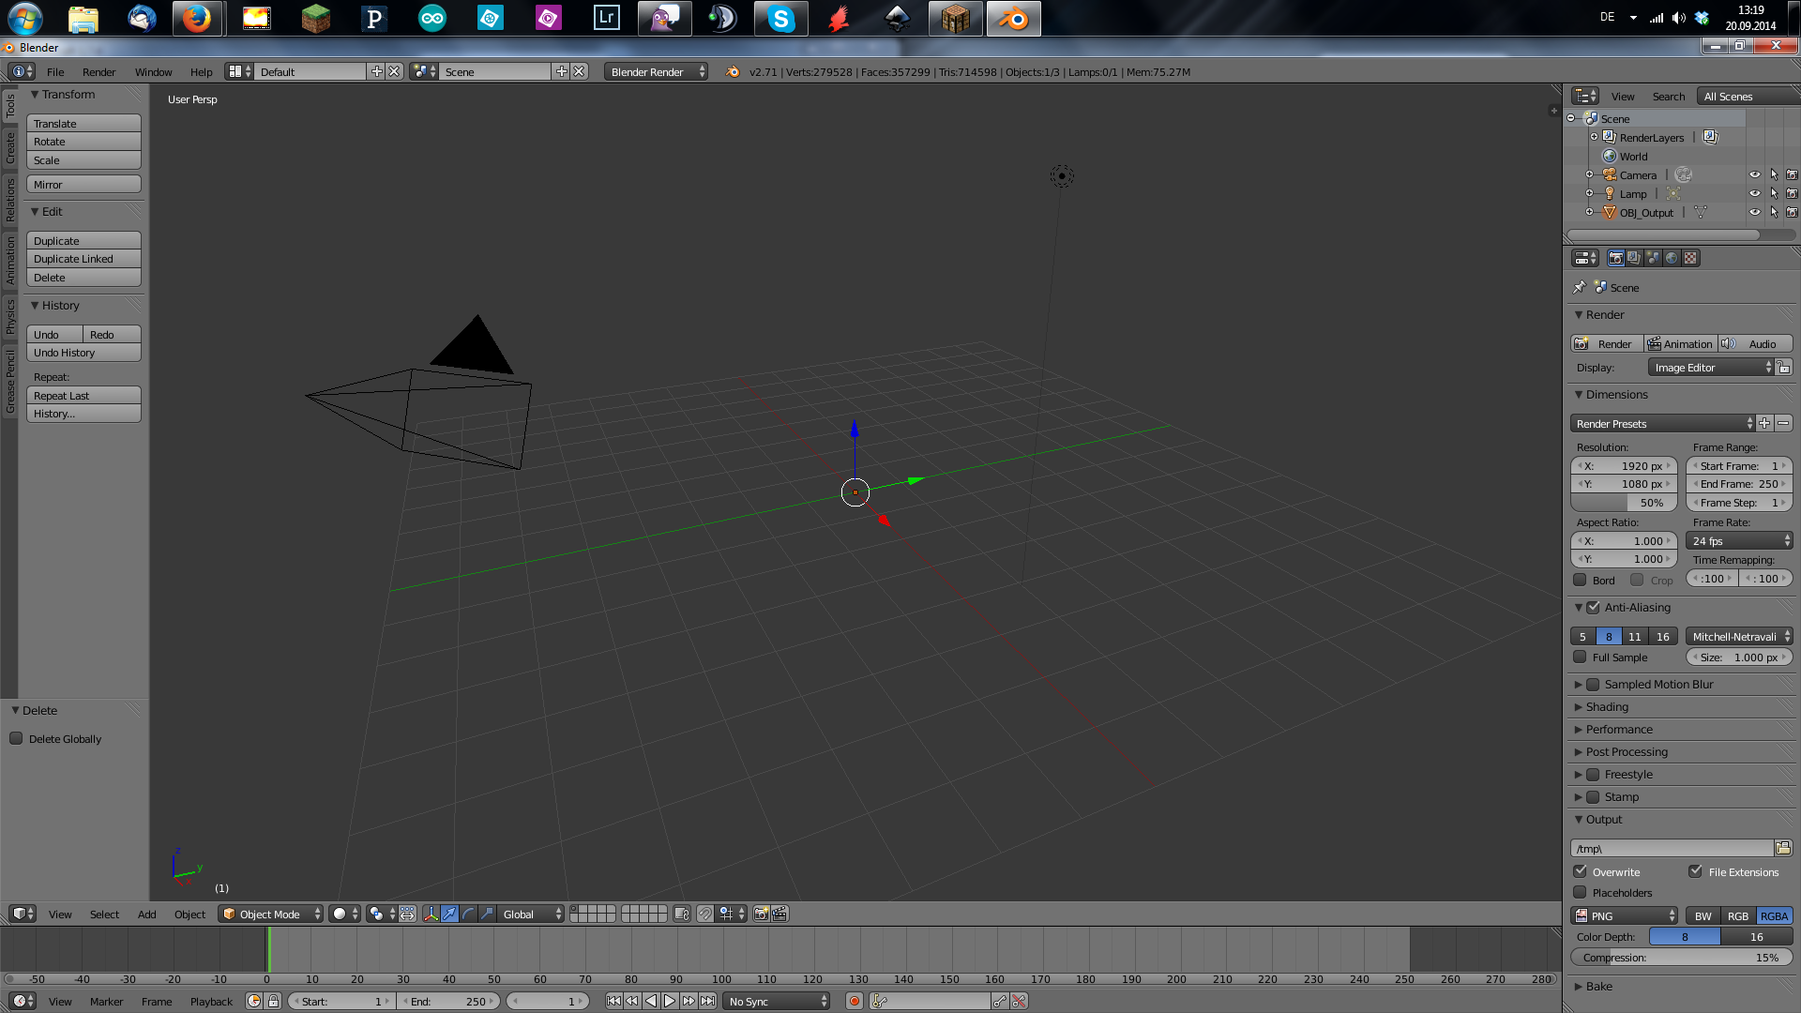Viewport: 1801px width, 1013px height.
Task: Toggle Full Sample anti-aliasing option
Action: click(x=1581, y=657)
